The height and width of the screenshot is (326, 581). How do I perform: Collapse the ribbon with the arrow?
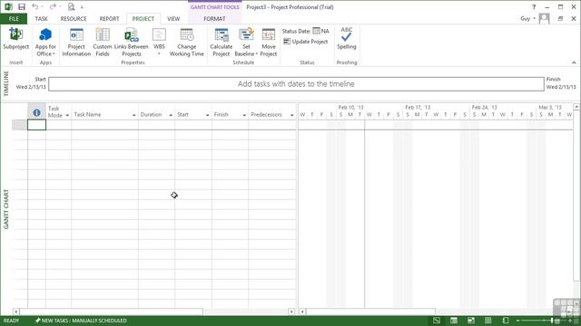(x=574, y=62)
